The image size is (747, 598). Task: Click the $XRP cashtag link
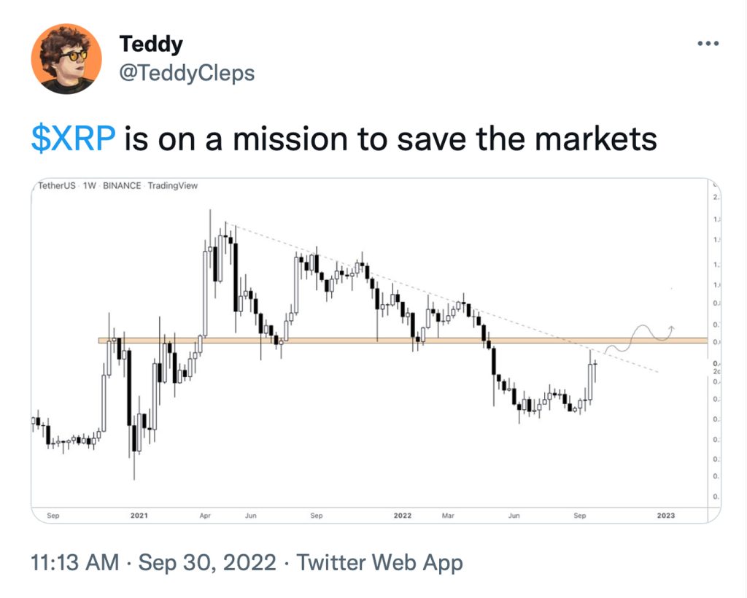[74, 139]
